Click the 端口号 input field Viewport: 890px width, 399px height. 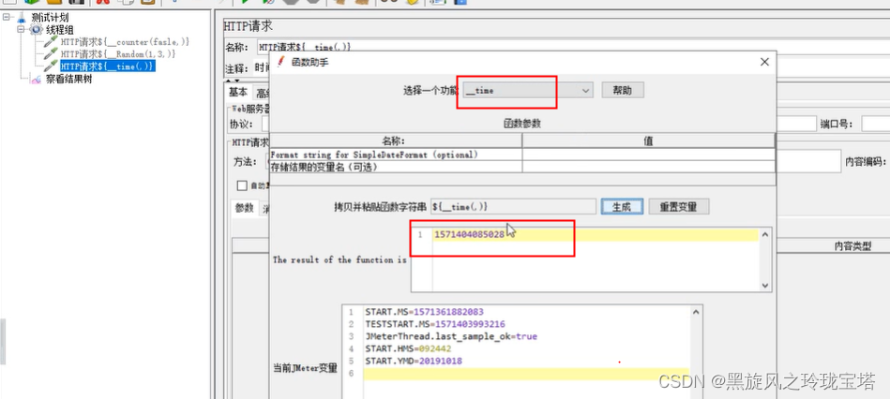click(x=875, y=125)
